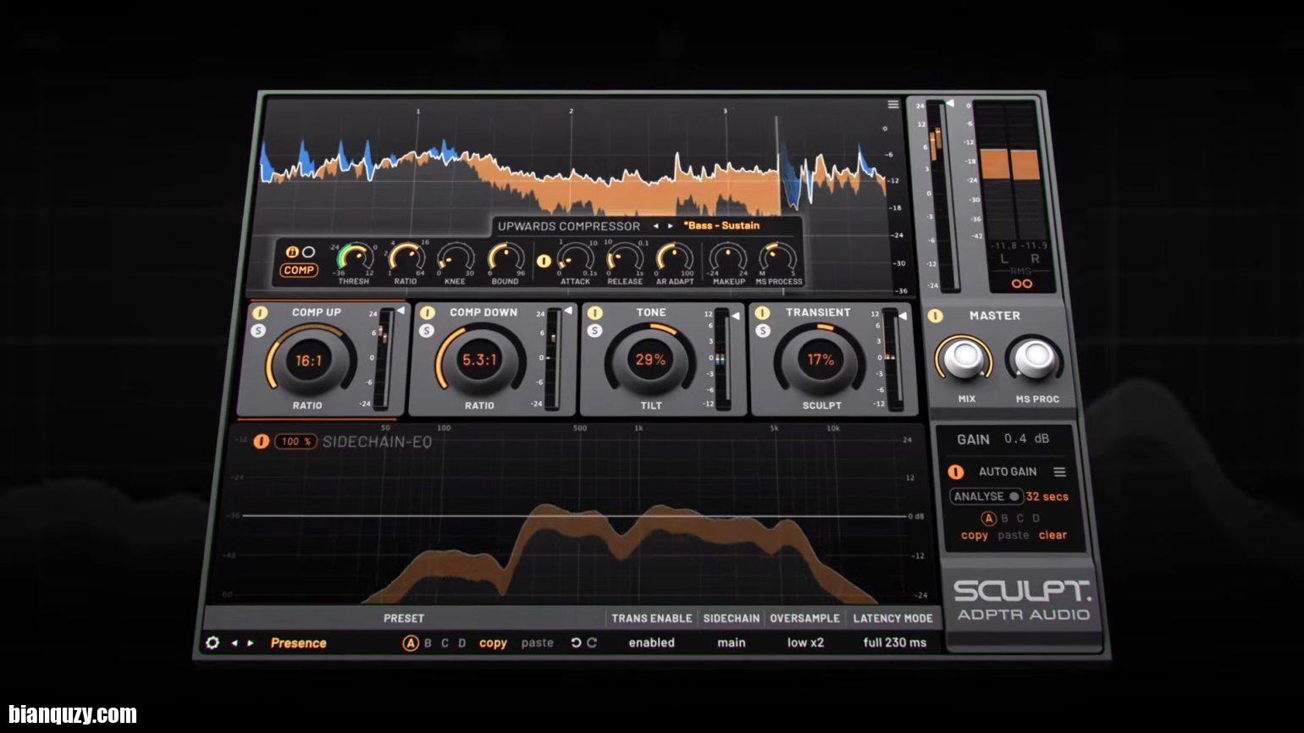
Task: Go to next preset with bottom right arrow
Action: pyautogui.click(x=251, y=643)
